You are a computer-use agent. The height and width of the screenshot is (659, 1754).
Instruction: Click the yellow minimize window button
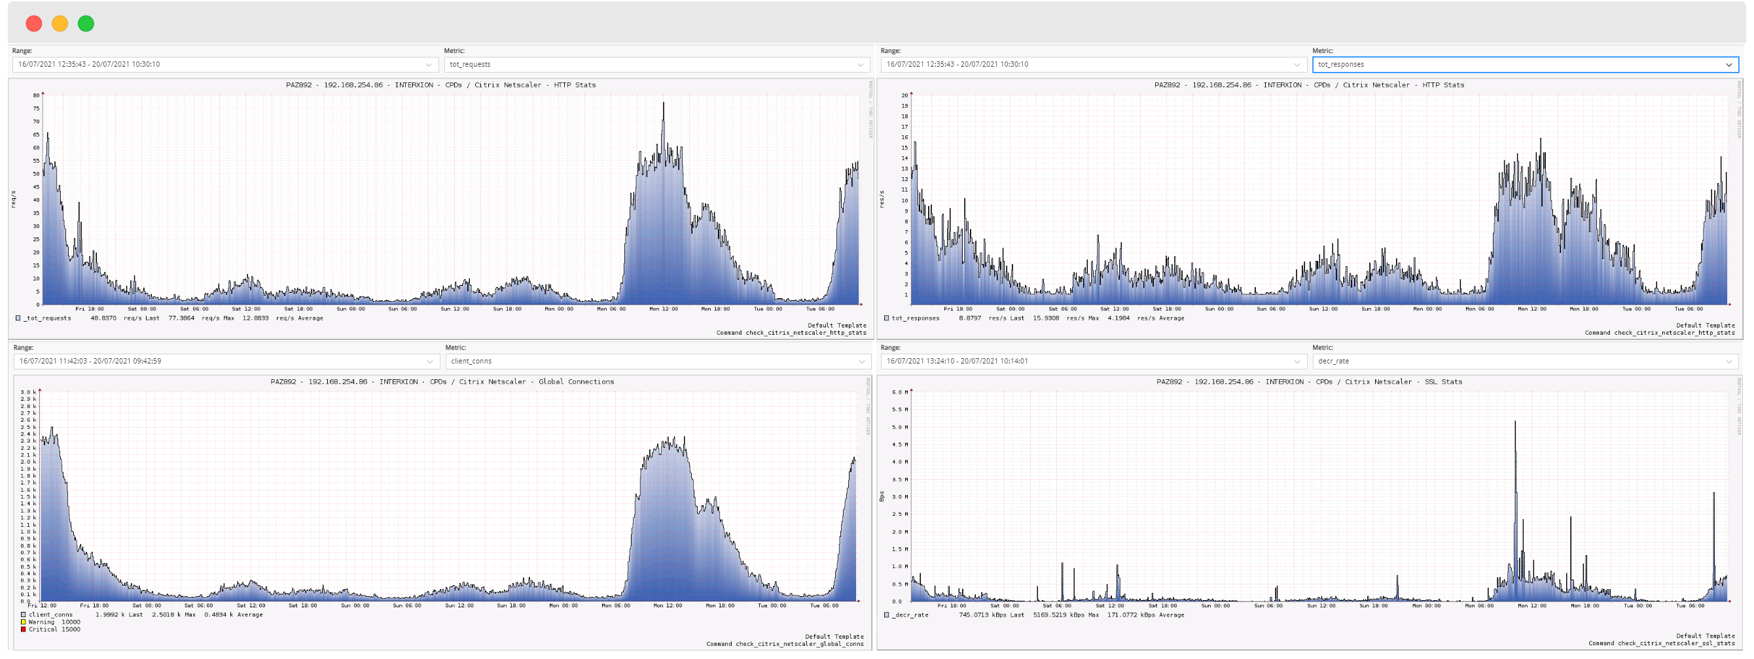[x=60, y=24]
